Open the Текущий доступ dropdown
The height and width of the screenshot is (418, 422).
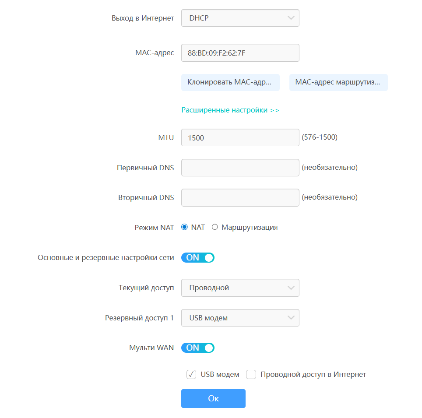coord(240,288)
